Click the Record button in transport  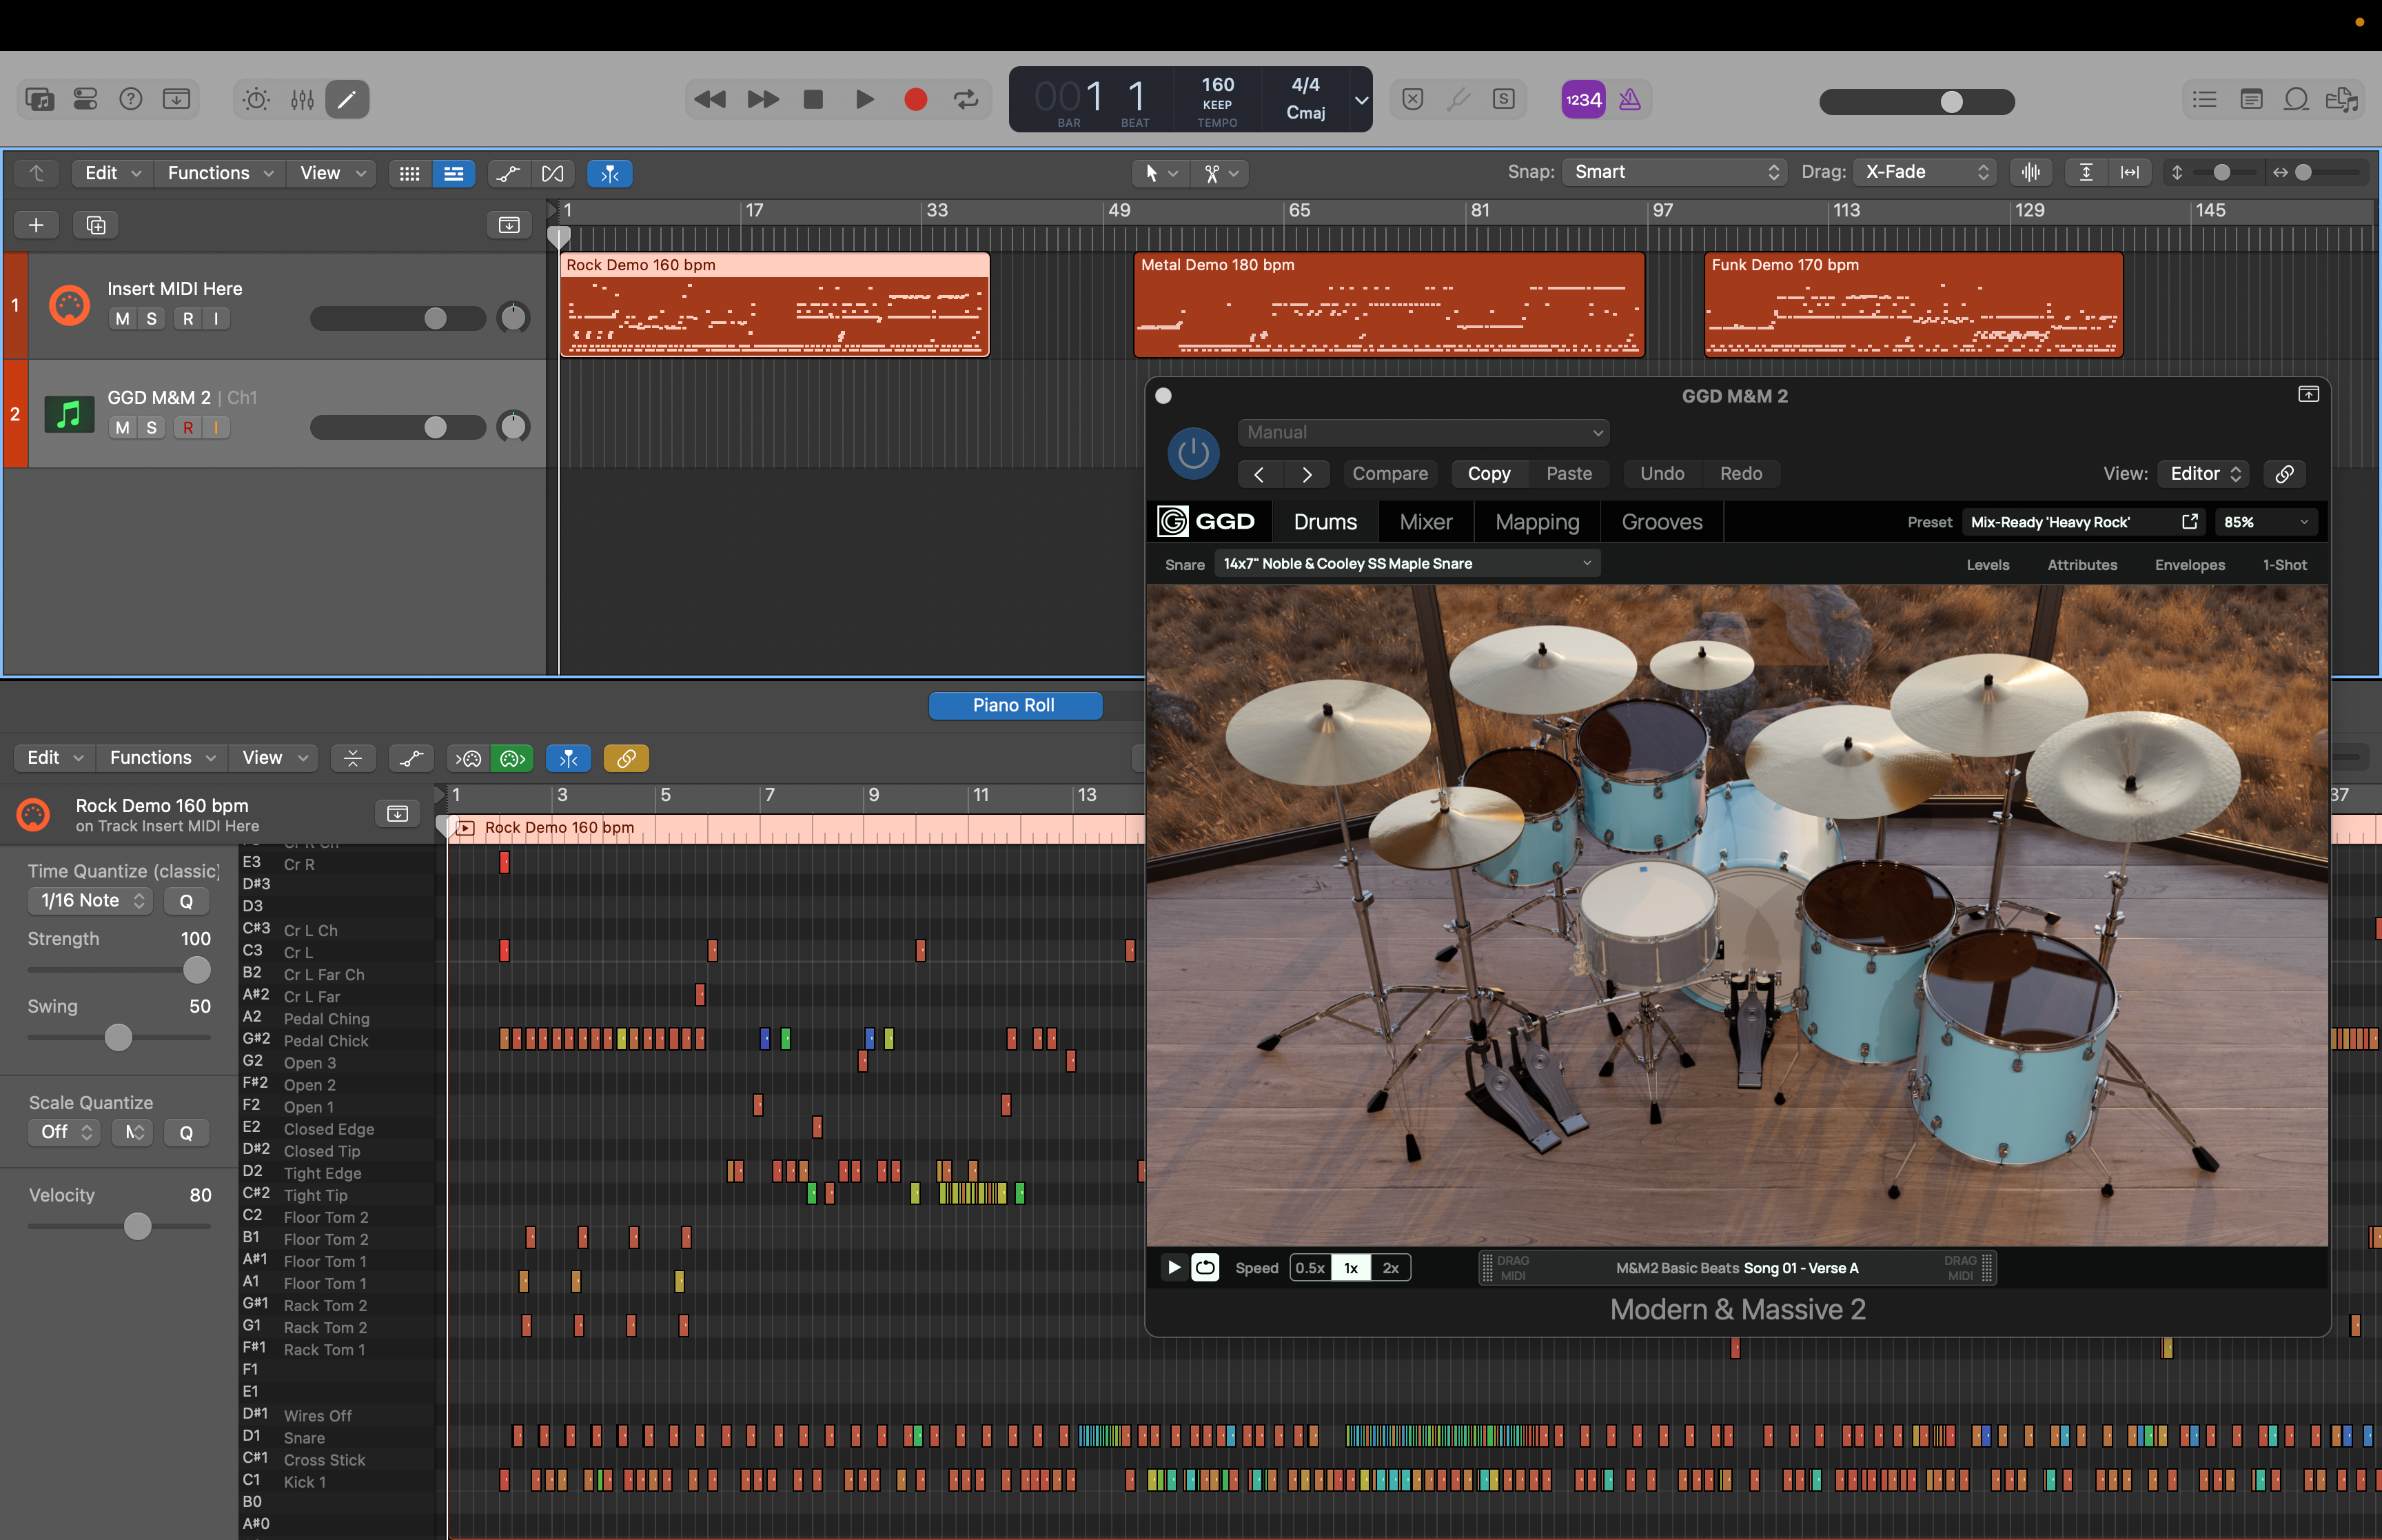click(915, 99)
